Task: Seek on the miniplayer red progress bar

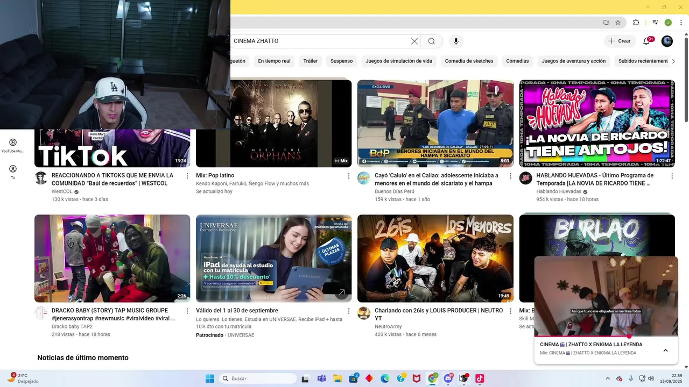Action: (x=606, y=336)
